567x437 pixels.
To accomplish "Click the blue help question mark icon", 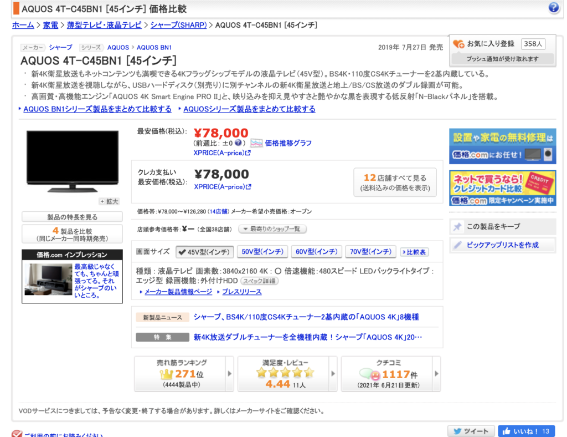I will [x=554, y=8].
